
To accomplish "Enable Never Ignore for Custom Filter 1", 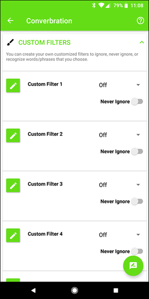I will click(137, 102).
